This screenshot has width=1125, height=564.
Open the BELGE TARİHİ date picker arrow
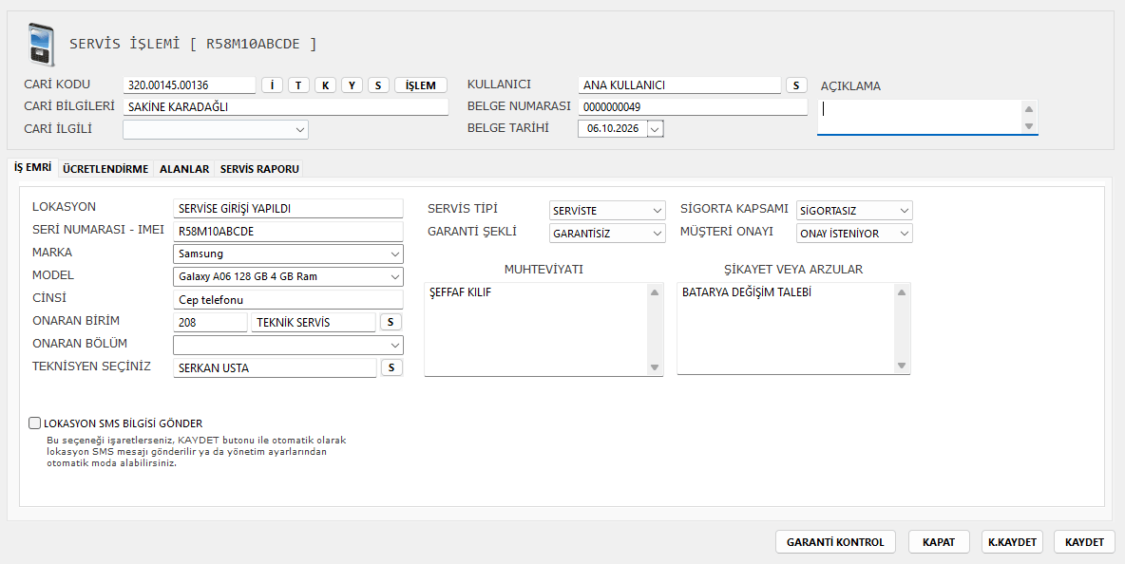pos(655,129)
